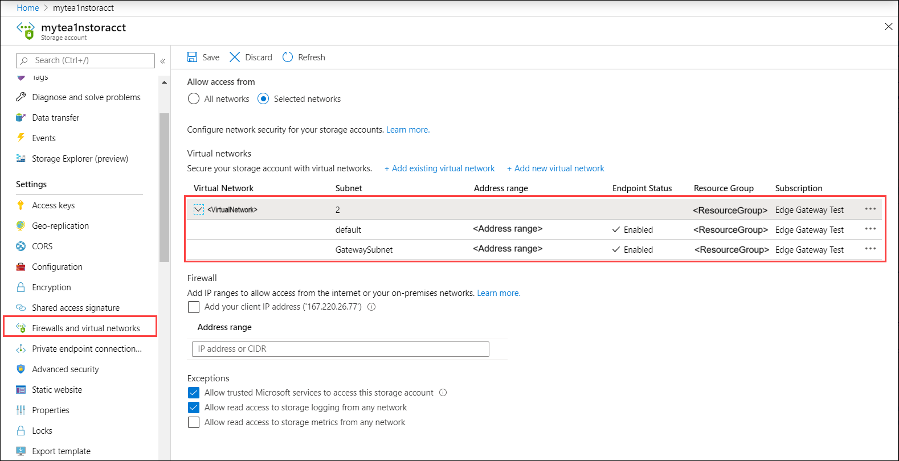
Task: Click Add new virtual network link
Action: pyautogui.click(x=555, y=168)
